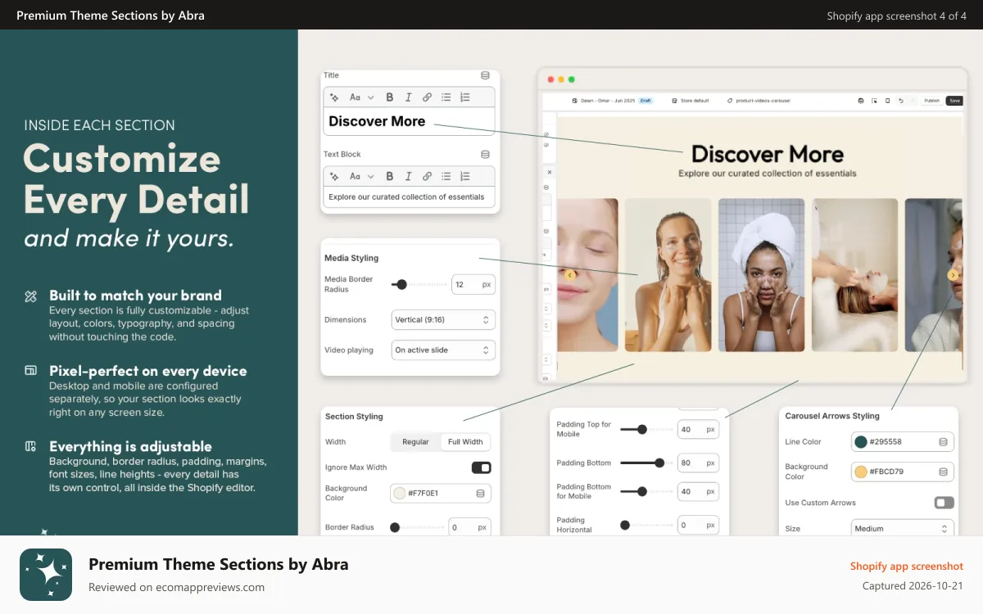Toggle bold in the Text Block toolbar
Viewport: 983px width, 614px height.
[x=389, y=176]
